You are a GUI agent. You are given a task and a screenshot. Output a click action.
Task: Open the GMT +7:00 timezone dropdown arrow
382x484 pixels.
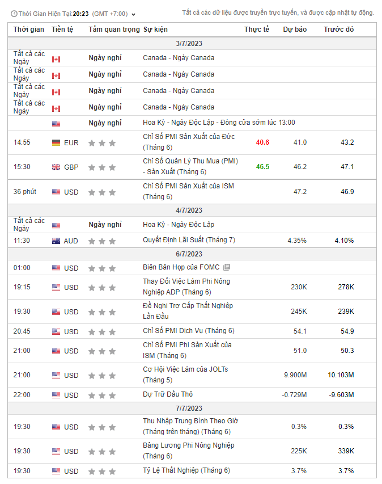pos(134,14)
